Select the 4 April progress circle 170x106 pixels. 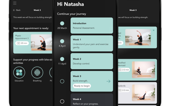point(62,41)
